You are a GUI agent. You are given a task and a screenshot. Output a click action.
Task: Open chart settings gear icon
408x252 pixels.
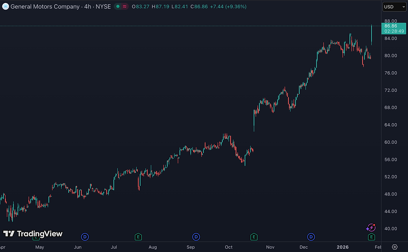[395, 247]
